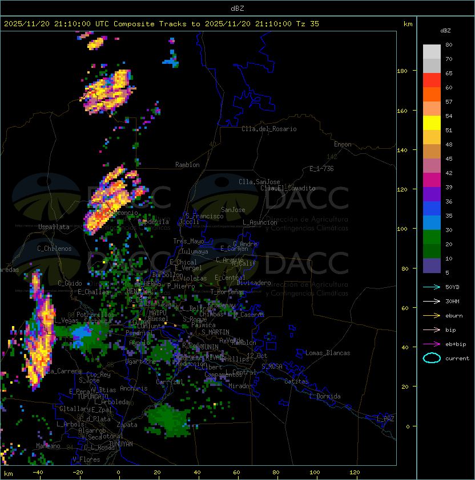Click the Anchoris label
The height and width of the screenshot is (480, 475).
[x=134, y=388]
